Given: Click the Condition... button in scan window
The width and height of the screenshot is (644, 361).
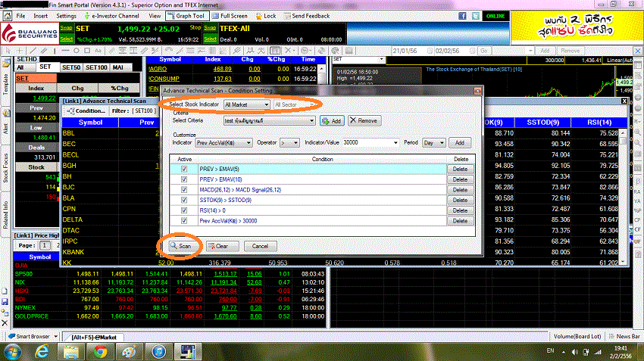Looking at the screenshot, I should click(86, 110).
